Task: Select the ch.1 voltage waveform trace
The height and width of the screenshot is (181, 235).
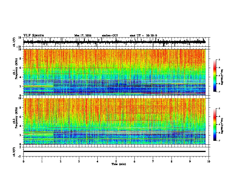Action: pyautogui.click(x=114, y=42)
